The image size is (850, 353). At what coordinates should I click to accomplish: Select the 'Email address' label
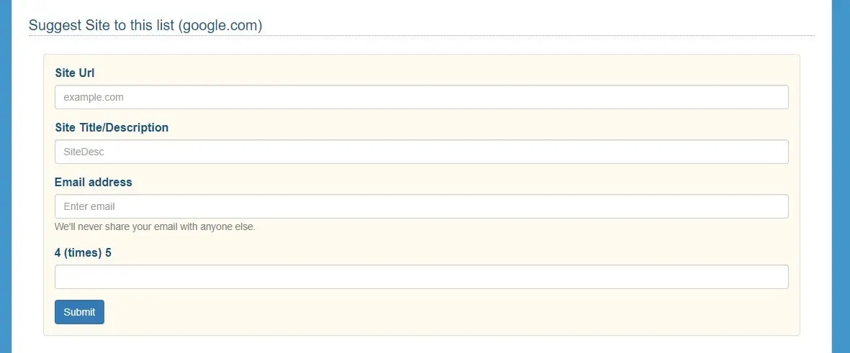[94, 182]
